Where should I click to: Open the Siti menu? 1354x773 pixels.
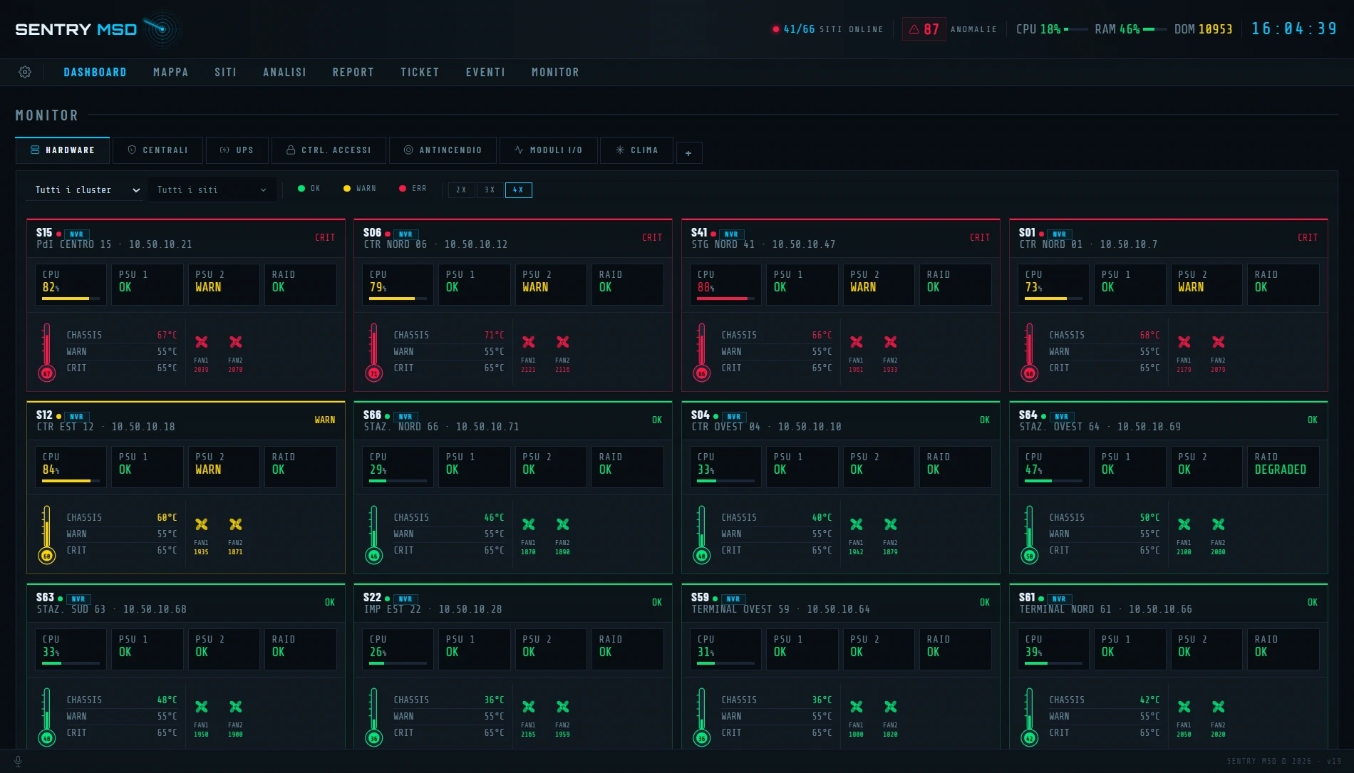pos(225,72)
